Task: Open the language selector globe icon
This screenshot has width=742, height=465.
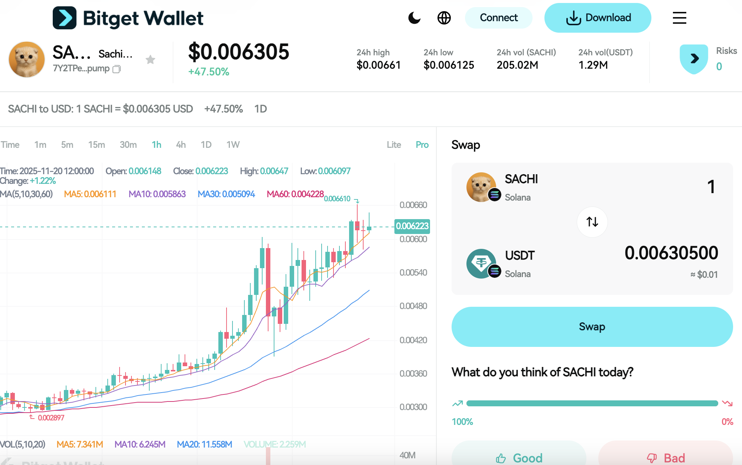Action: [444, 17]
